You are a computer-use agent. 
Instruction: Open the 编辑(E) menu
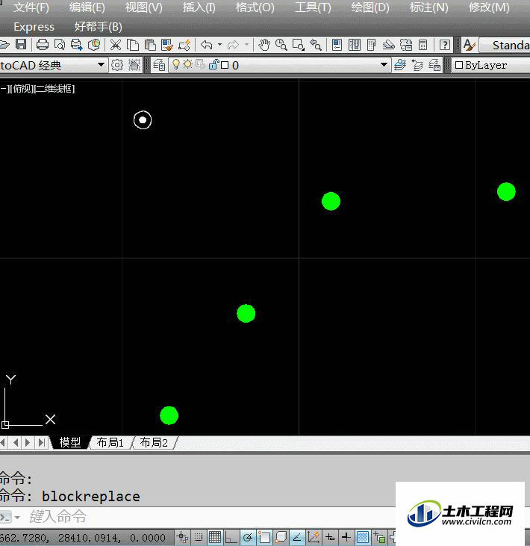87,7
